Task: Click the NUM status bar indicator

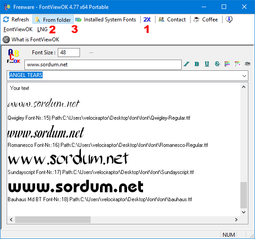Action: (229, 235)
